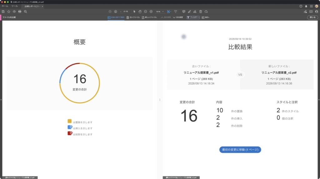Click the scrolling mode keyboard icon
The height and width of the screenshot is (179, 320).
click(x=176, y=12)
